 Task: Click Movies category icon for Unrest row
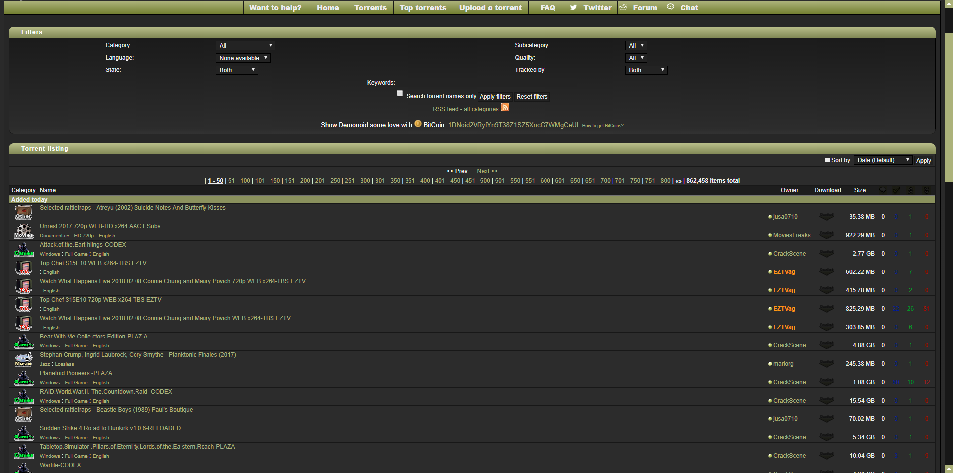[23, 231]
